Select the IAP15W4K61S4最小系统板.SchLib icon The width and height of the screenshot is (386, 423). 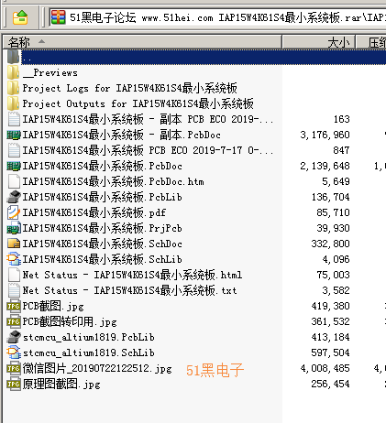(x=14, y=259)
